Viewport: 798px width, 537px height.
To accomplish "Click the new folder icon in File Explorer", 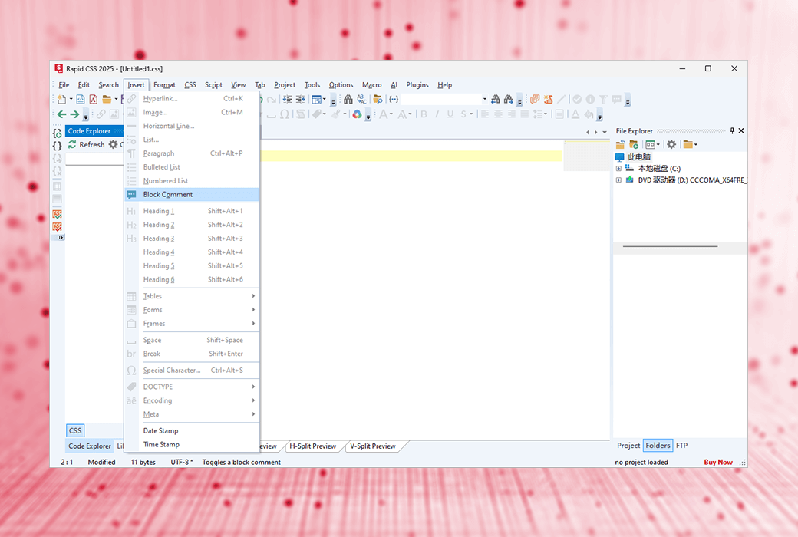I will pyautogui.click(x=634, y=144).
